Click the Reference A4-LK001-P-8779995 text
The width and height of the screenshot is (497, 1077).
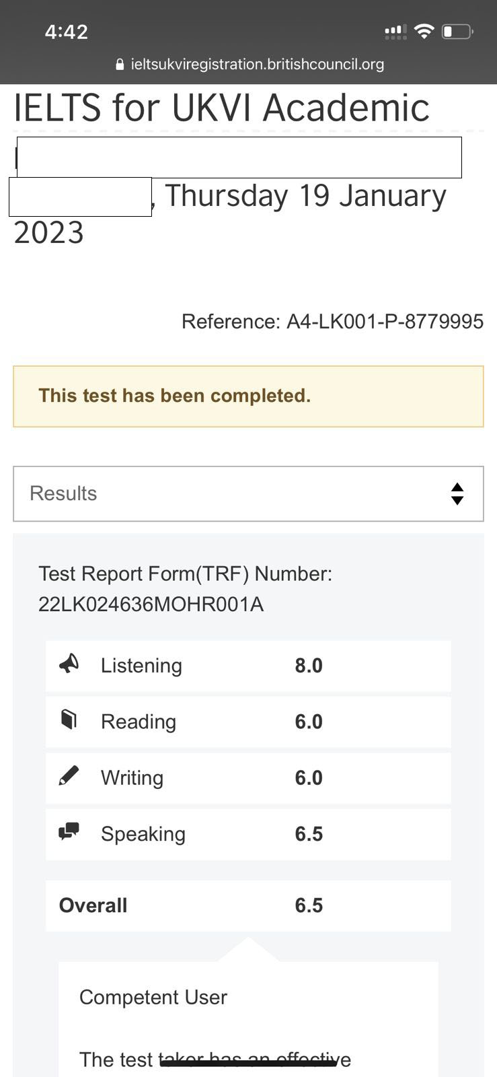coord(332,322)
